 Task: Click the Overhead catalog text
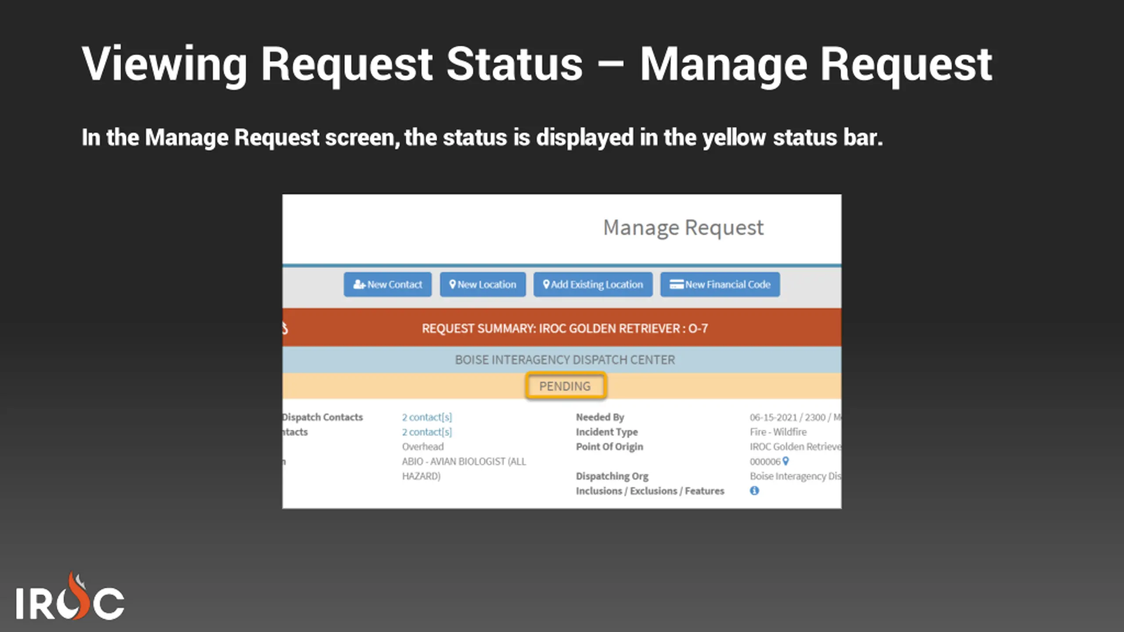[x=423, y=446]
